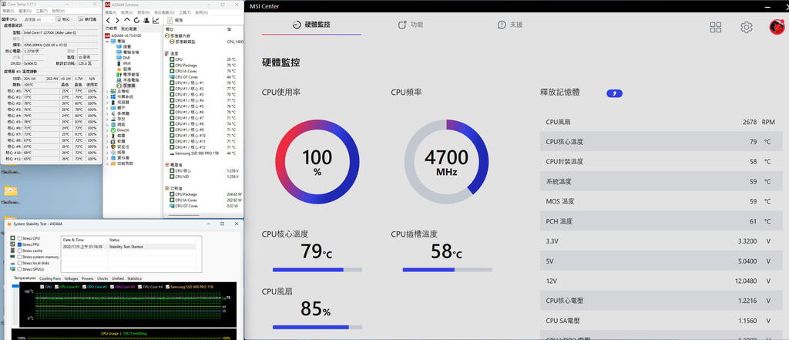
Task: Enable the Stress local disks checkbox
Action: [x=19, y=263]
